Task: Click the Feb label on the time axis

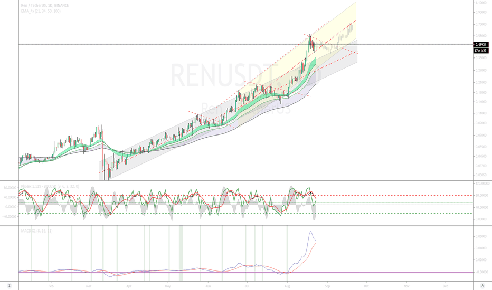Action: [x=51, y=286]
